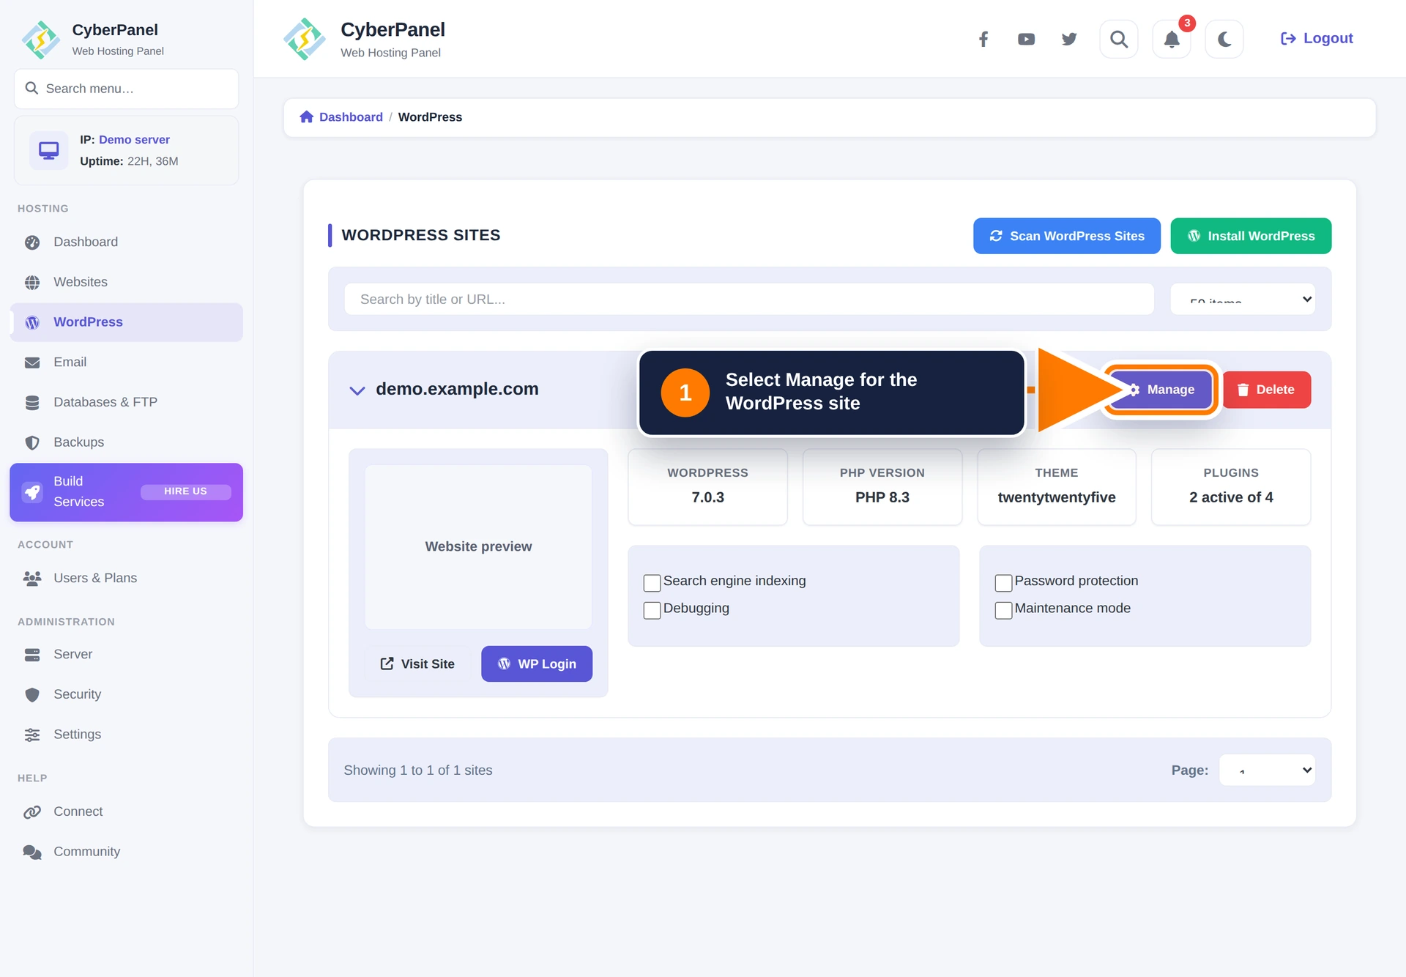Collapse the demo.example.com site chevron
Viewport: 1406px width, 977px height.
[357, 390]
